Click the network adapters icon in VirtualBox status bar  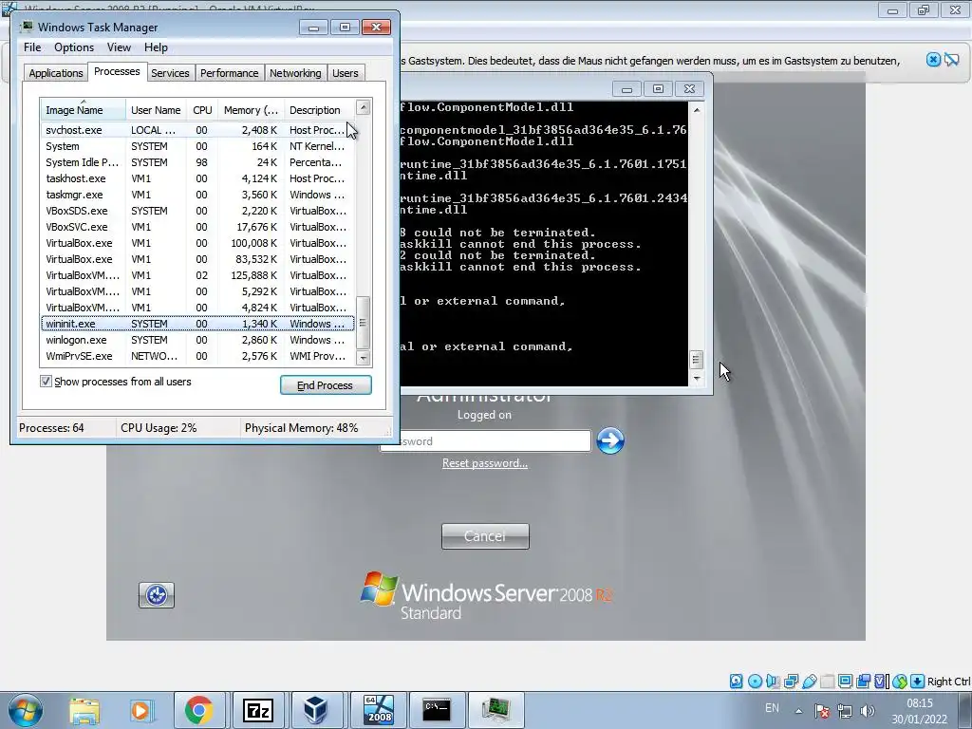point(791,682)
